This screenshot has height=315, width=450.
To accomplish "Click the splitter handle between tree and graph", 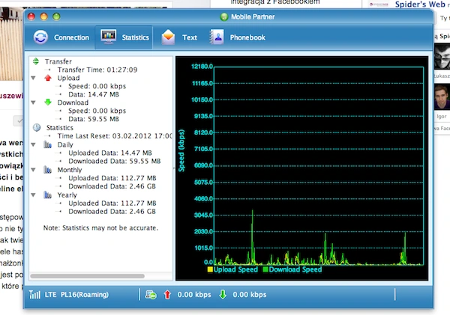I will (174, 168).
